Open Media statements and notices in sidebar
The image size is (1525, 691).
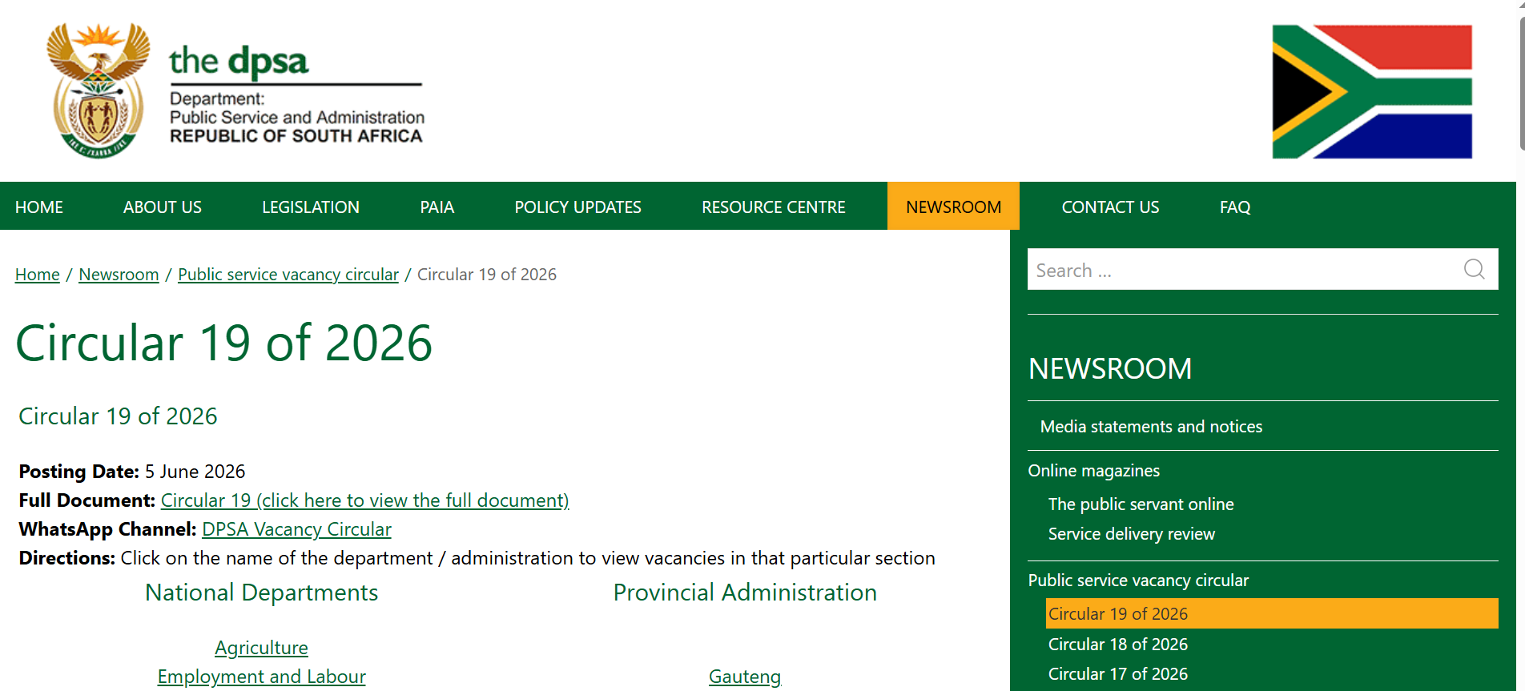[x=1151, y=427]
